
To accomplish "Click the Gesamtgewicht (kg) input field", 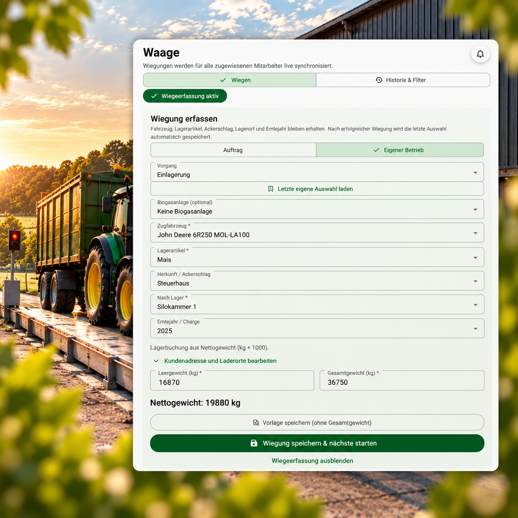I will (x=402, y=380).
